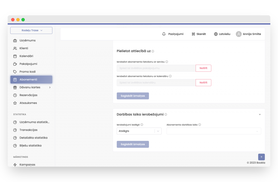Click info icon beside Abonementa darbības laiks

200,125
